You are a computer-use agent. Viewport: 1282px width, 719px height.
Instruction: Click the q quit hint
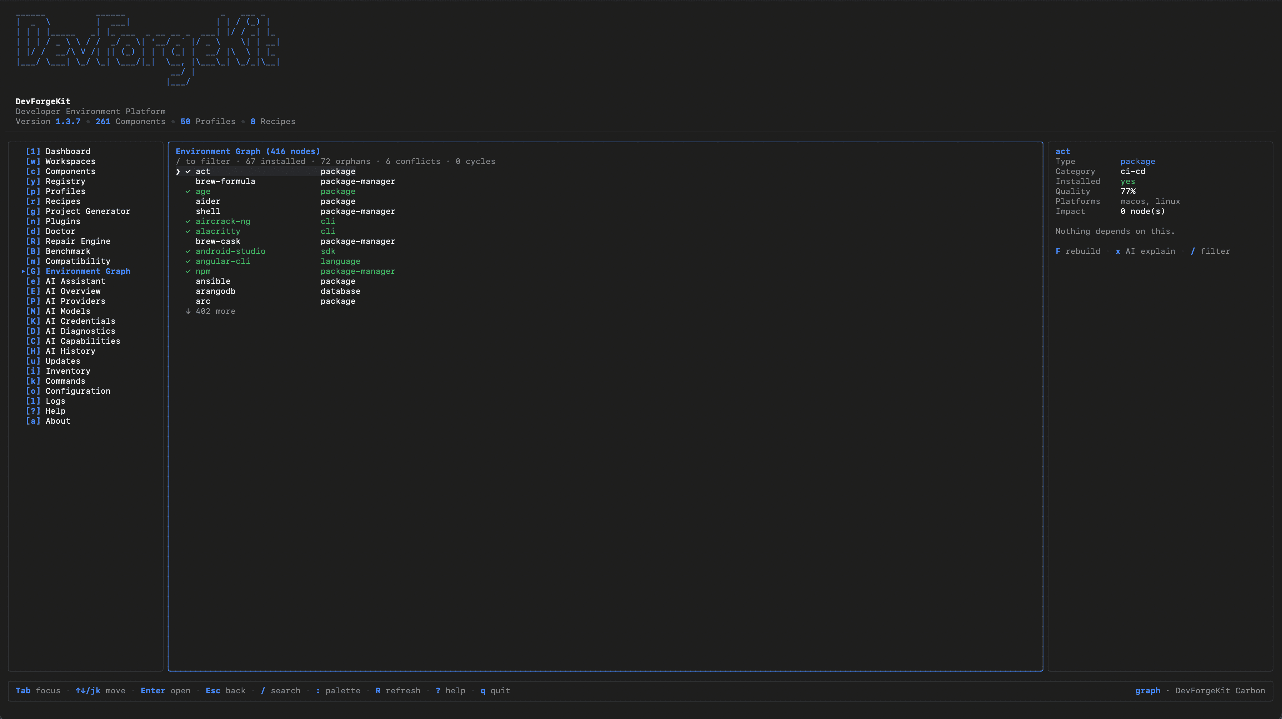coord(495,691)
